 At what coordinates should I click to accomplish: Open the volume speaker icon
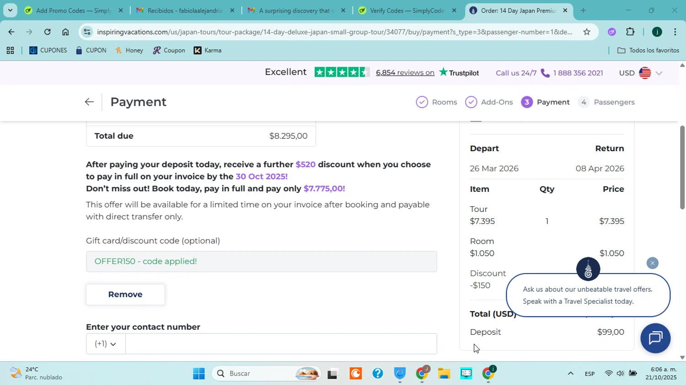point(620,374)
